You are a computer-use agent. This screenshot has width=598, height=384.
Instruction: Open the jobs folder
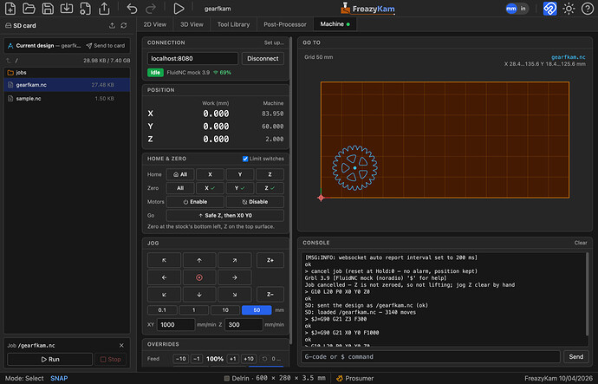67,73
